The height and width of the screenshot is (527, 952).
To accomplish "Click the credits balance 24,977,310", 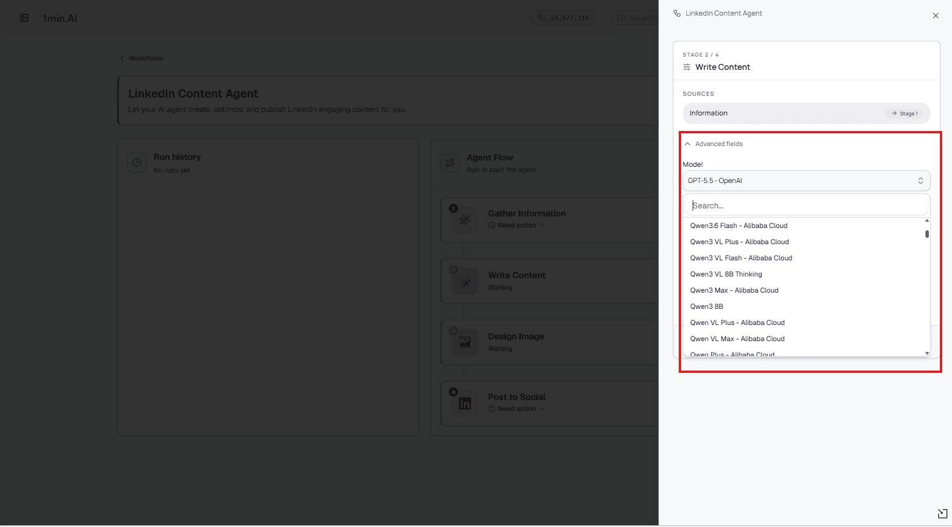I will coord(563,18).
